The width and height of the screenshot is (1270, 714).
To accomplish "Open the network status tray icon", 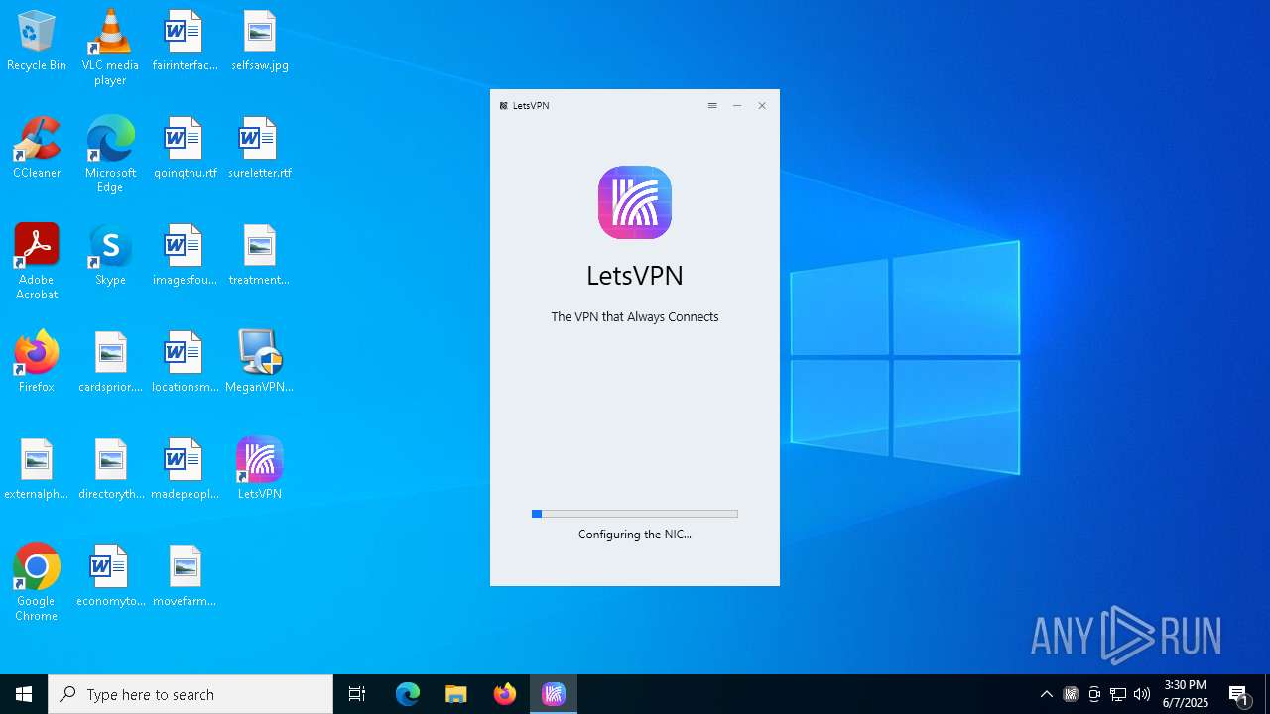I will (x=1118, y=694).
